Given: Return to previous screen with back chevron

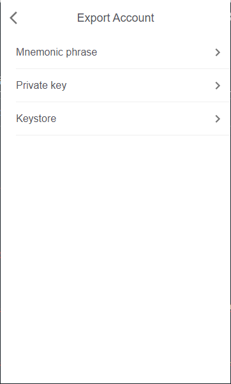Looking at the screenshot, I should (13, 18).
